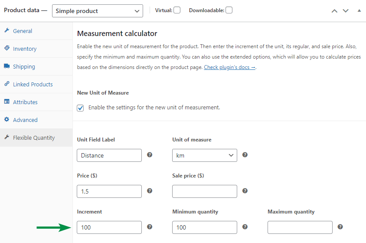Show help tooltip for Unit of measure
This screenshot has width=366, height=243.
click(245, 154)
